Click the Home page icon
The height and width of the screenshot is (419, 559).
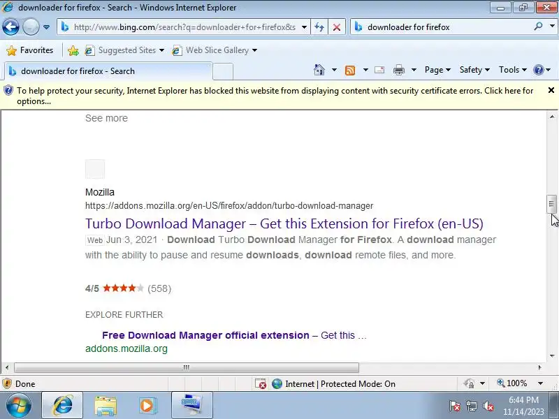319,70
